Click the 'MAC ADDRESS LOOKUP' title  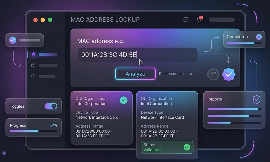point(105,20)
